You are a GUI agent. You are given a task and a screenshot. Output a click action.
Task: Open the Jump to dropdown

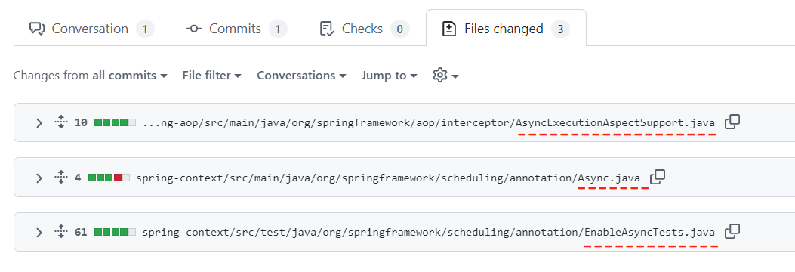point(390,76)
